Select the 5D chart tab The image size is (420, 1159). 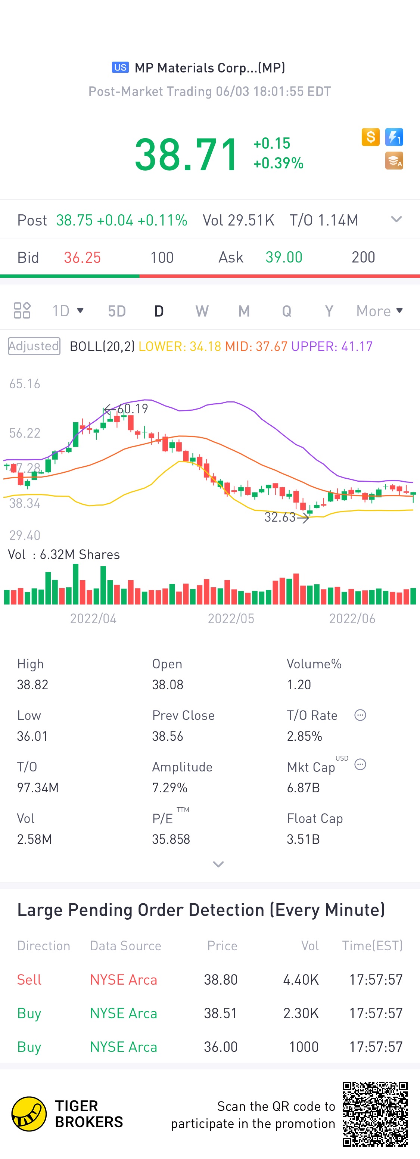pos(117,311)
